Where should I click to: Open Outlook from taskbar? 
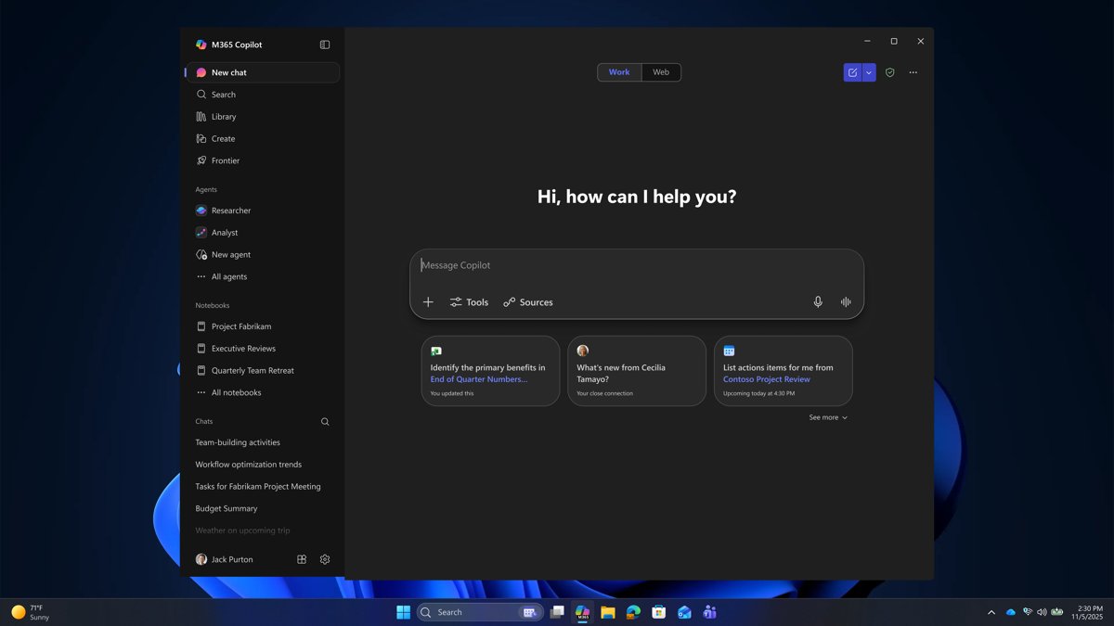coord(684,612)
